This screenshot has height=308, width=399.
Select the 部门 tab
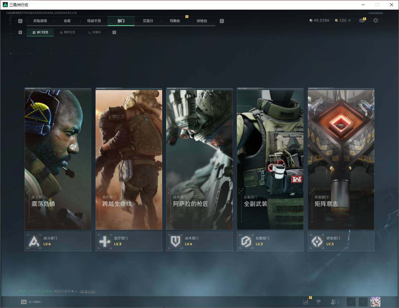121,21
